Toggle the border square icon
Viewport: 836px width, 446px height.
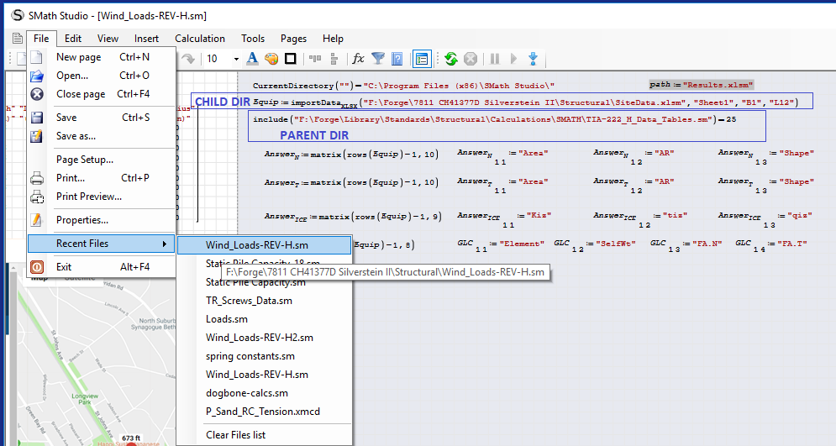pos(290,59)
